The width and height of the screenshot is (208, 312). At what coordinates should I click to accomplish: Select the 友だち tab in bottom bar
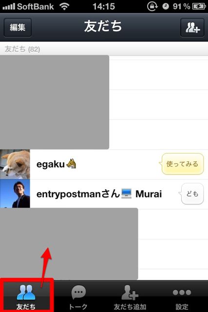click(x=26, y=296)
